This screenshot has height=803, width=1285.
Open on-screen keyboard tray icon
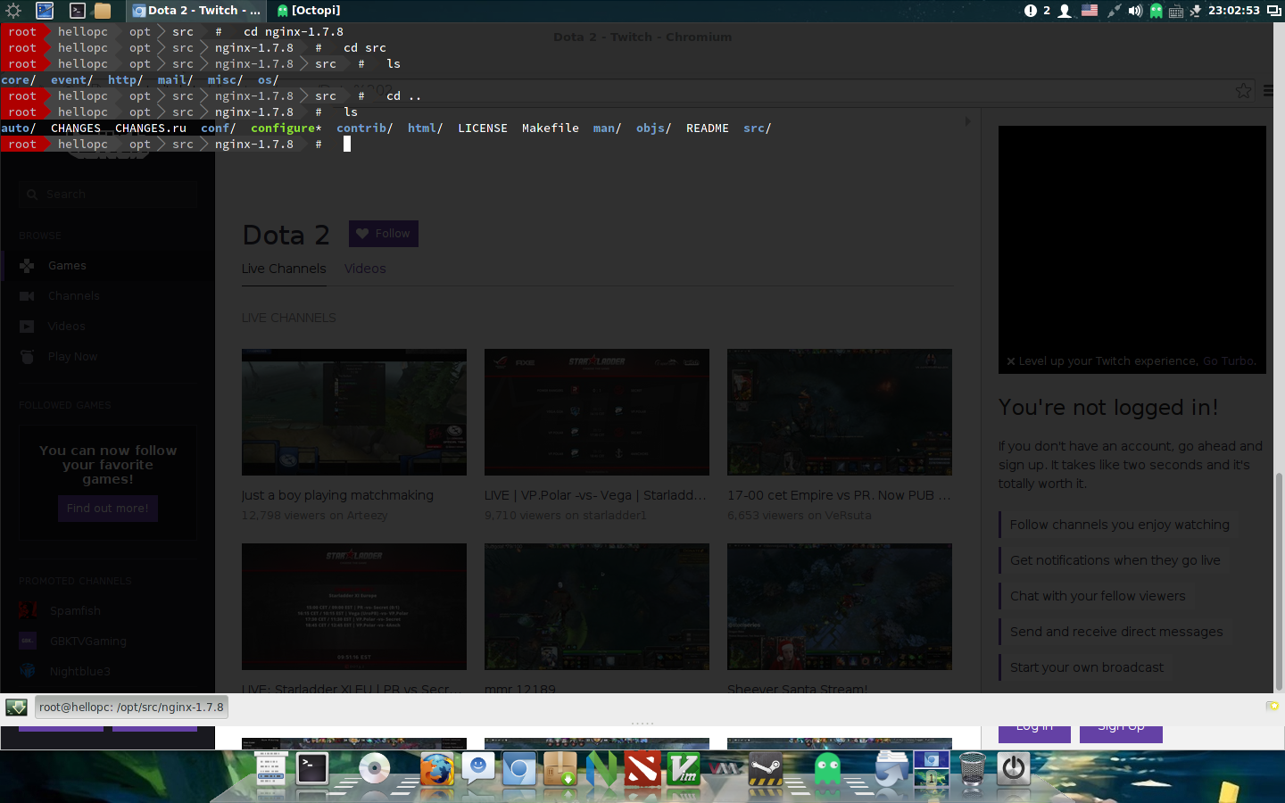point(1176,12)
